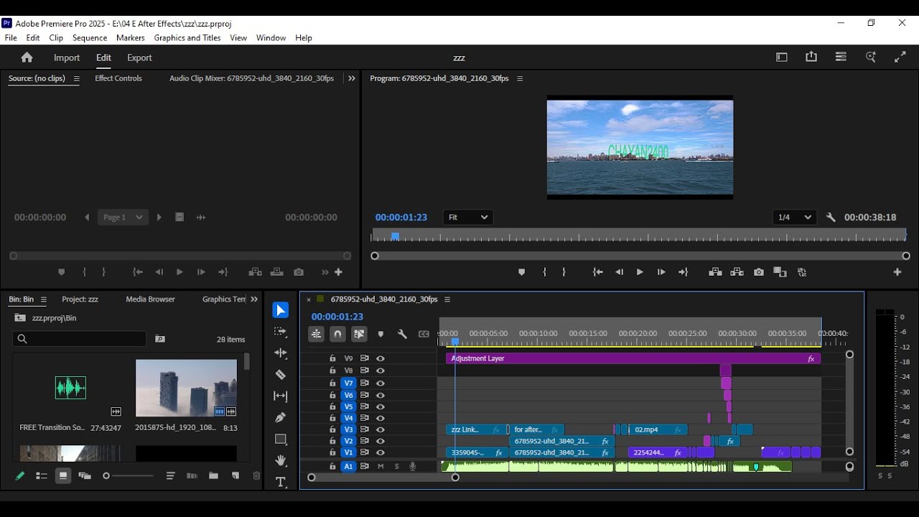The height and width of the screenshot is (517, 919).
Task: Switch to the Effect Controls tab
Action: (x=118, y=78)
